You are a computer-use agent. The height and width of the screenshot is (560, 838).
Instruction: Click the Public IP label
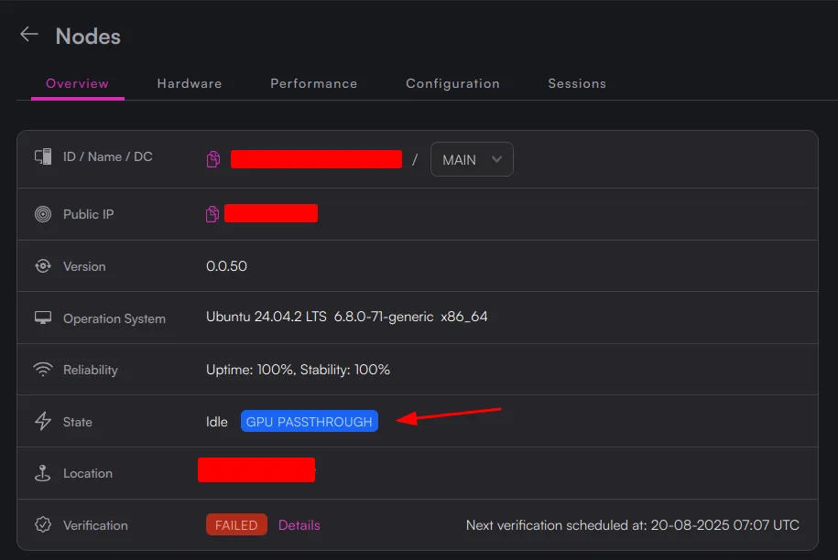88,214
